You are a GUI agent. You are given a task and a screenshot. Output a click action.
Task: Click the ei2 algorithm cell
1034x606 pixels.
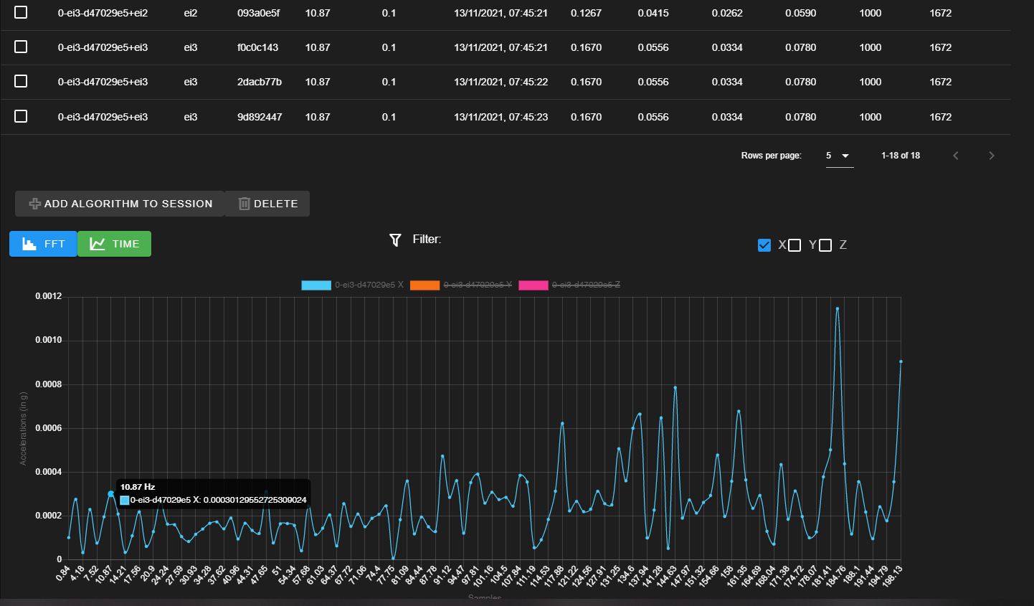pyautogui.click(x=191, y=13)
